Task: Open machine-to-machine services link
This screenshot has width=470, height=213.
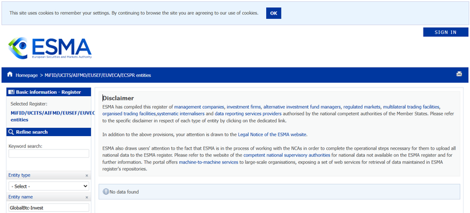Action: 209,162
